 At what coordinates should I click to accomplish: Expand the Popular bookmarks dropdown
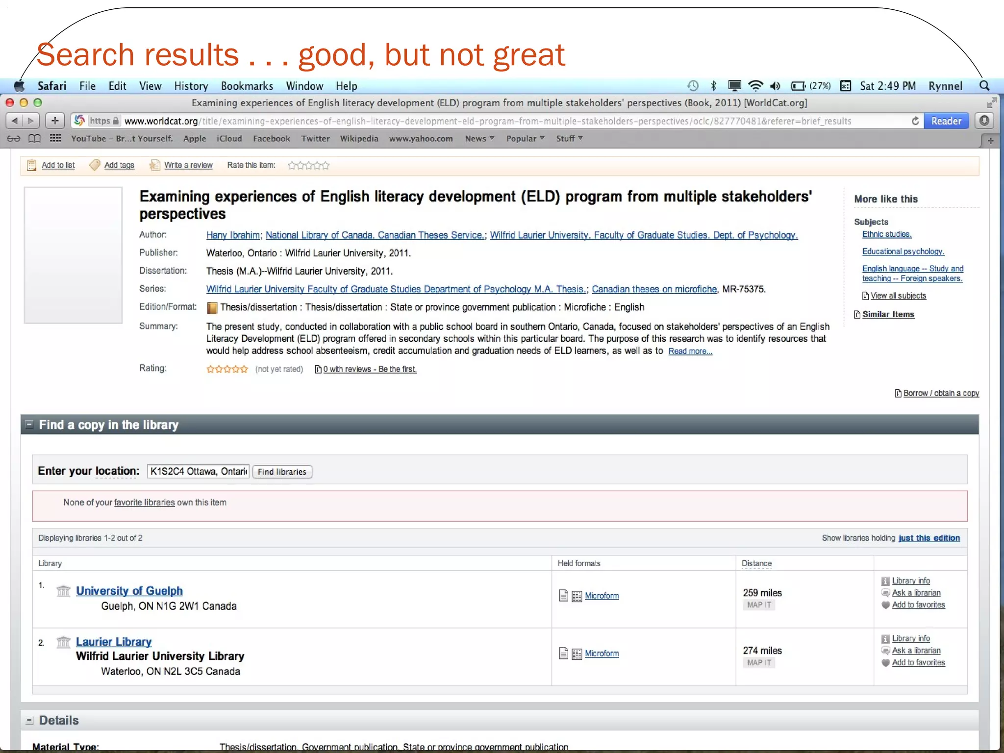coord(525,138)
